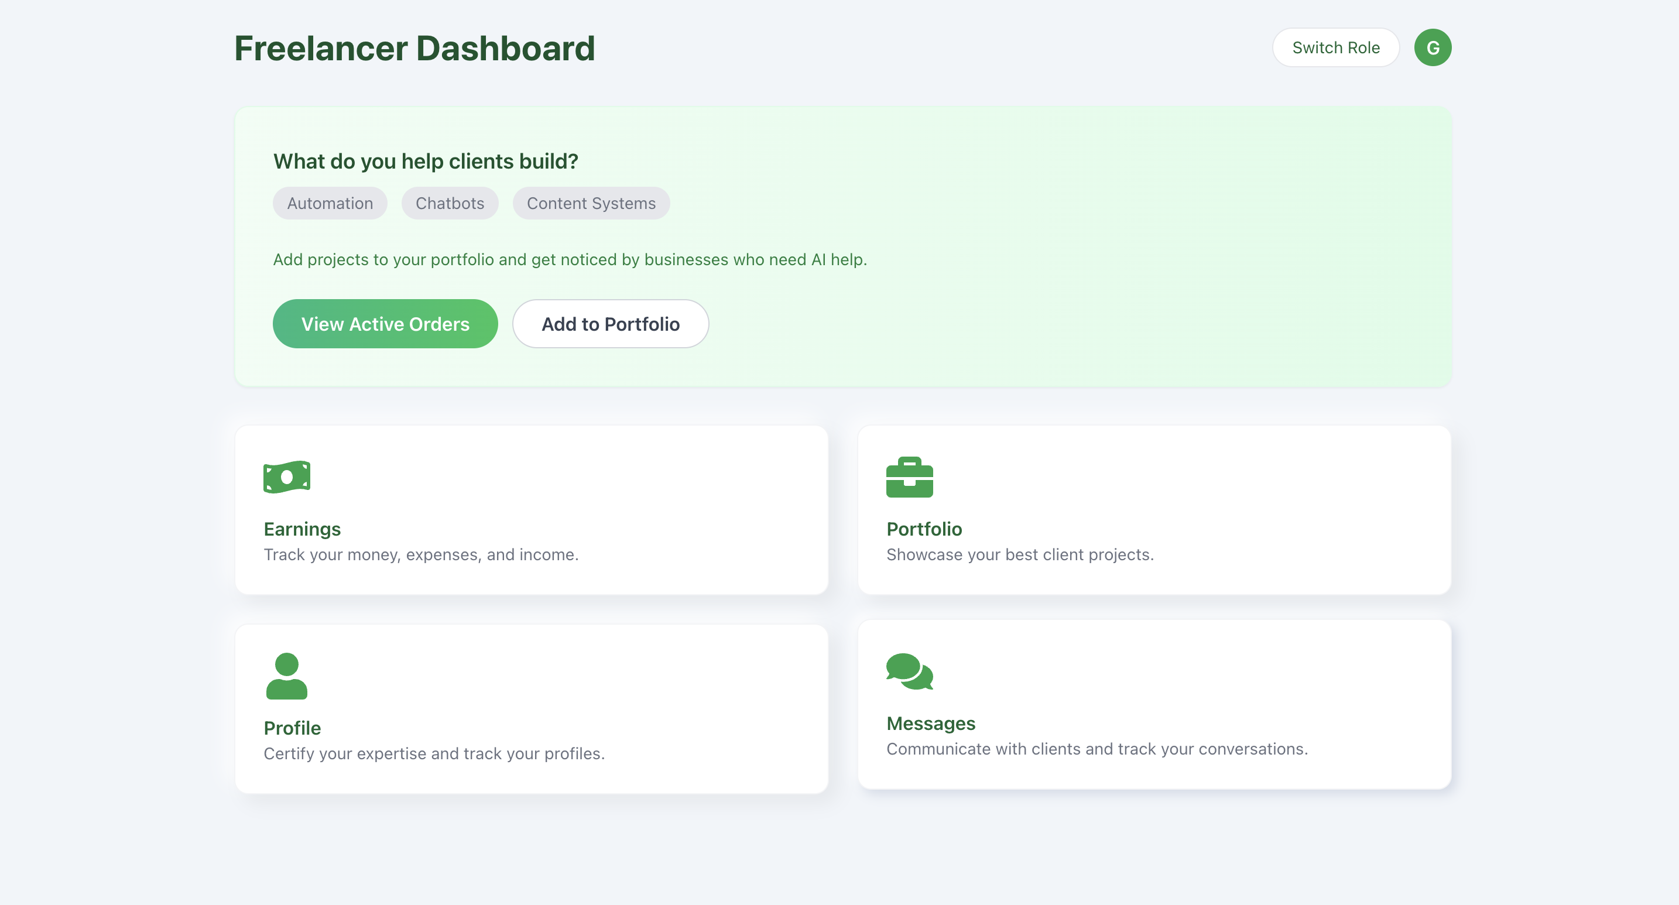The height and width of the screenshot is (905, 1679).
Task: Open the Portfolio card title
Action: coord(924,529)
